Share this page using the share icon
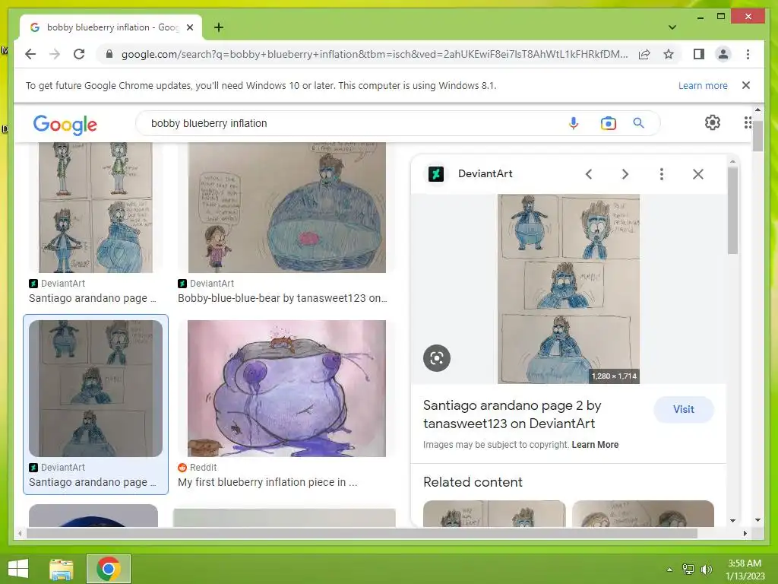Viewport: 778px width, 584px height. pos(644,54)
